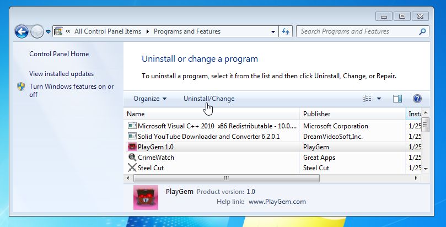Click the CrimeWatch magnifier icon
The image size is (446, 227).
132,157
